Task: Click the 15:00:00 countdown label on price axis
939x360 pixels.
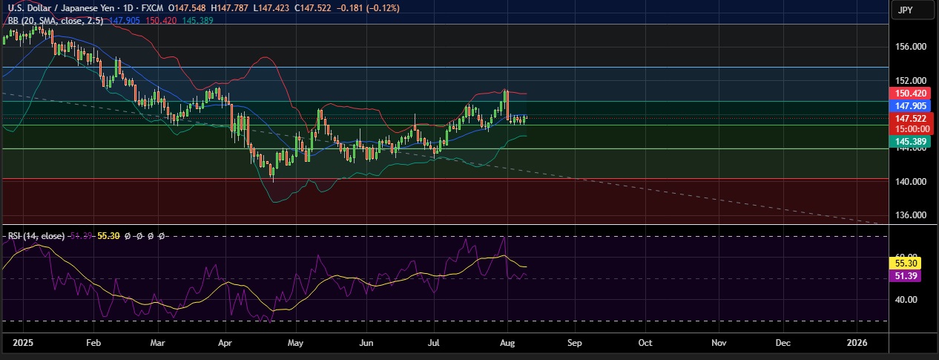Action: click(912, 128)
